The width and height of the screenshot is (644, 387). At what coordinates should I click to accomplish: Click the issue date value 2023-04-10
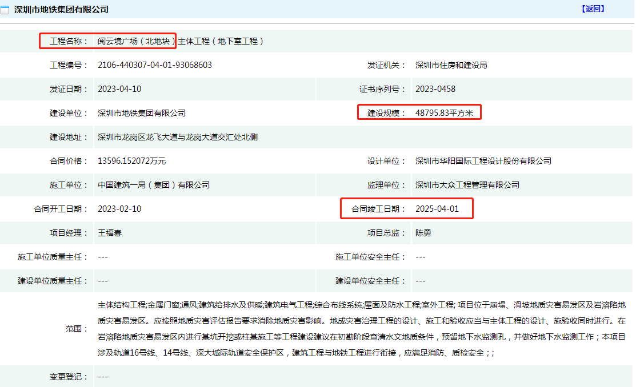tap(119, 89)
